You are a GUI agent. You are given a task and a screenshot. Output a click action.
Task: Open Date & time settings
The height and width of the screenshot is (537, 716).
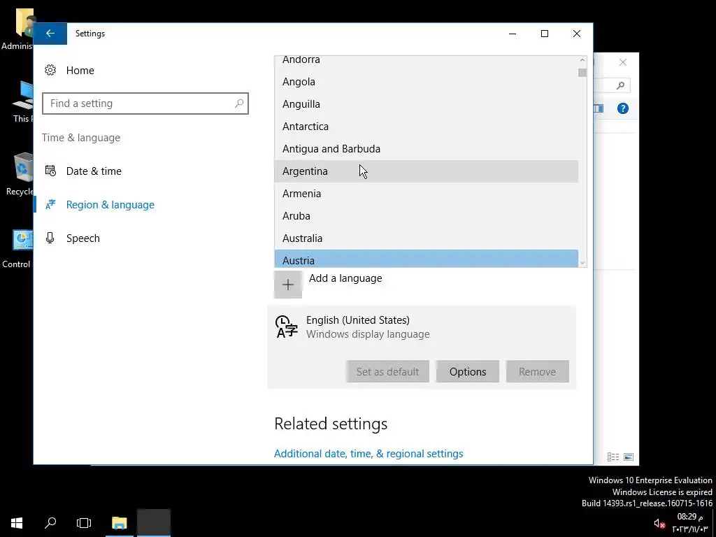(94, 171)
